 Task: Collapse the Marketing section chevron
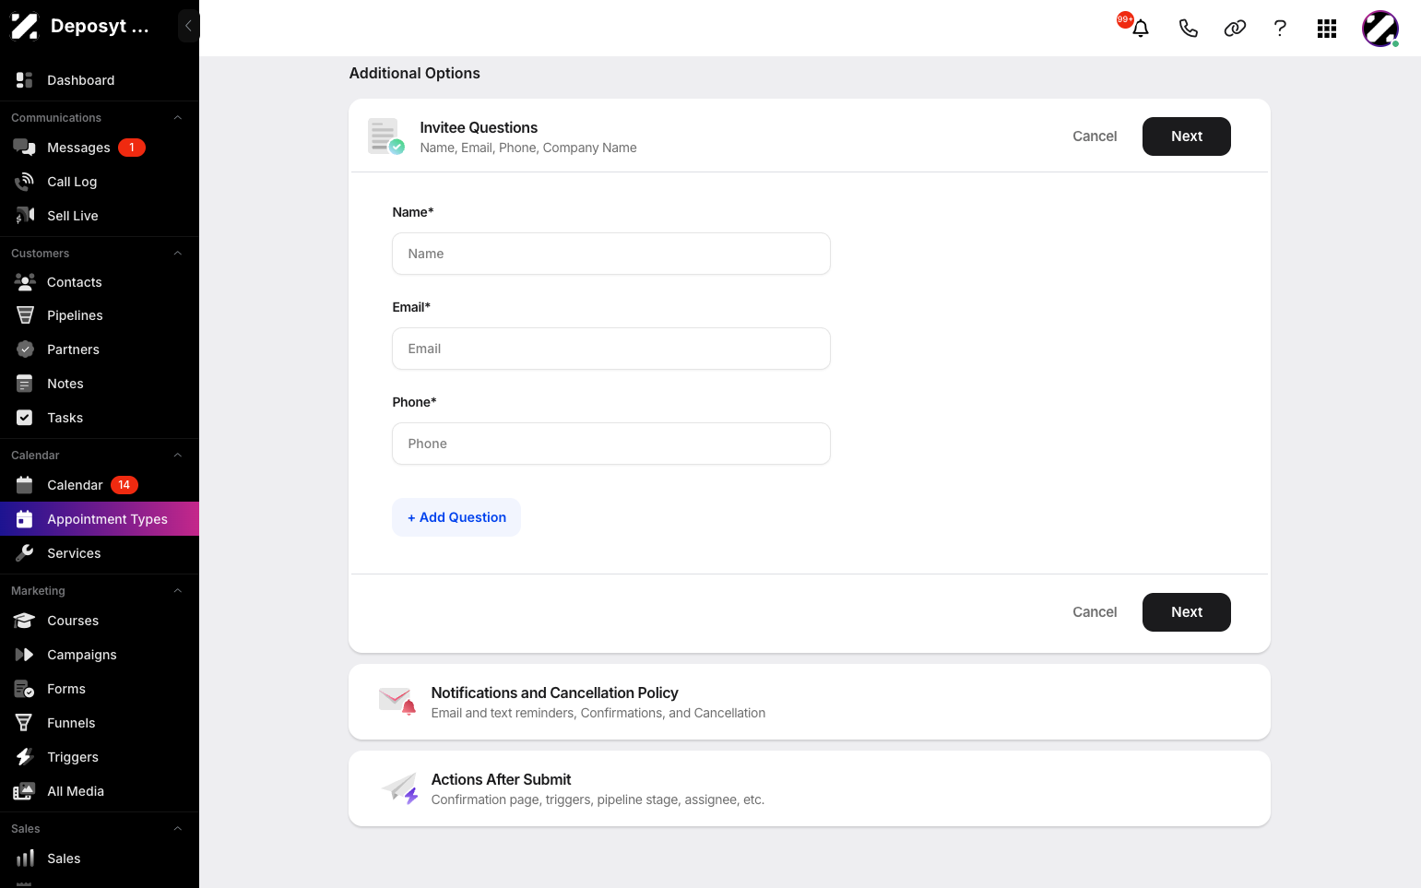tap(178, 591)
